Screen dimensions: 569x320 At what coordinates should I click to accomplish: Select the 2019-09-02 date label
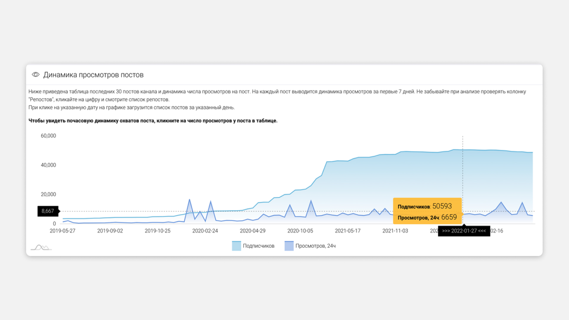coord(110,231)
